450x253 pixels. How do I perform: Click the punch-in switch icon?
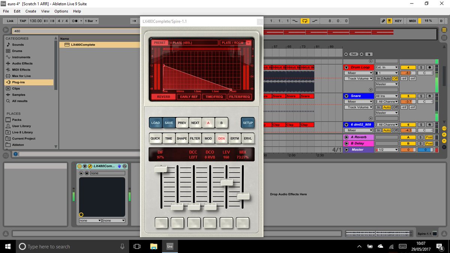tap(295, 21)
